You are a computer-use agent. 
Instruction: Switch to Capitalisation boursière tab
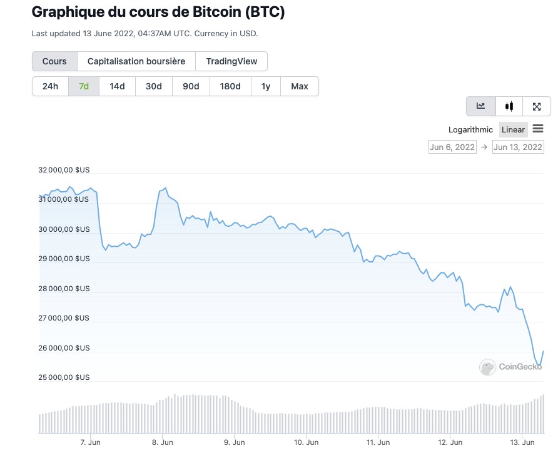pyautogui.click(x=136, y=61)
